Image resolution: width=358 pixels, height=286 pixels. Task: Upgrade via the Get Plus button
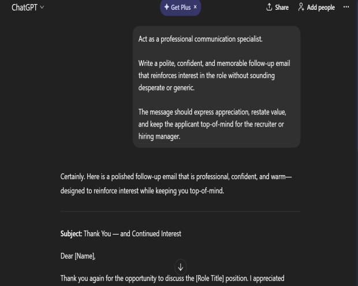point(180,8)
